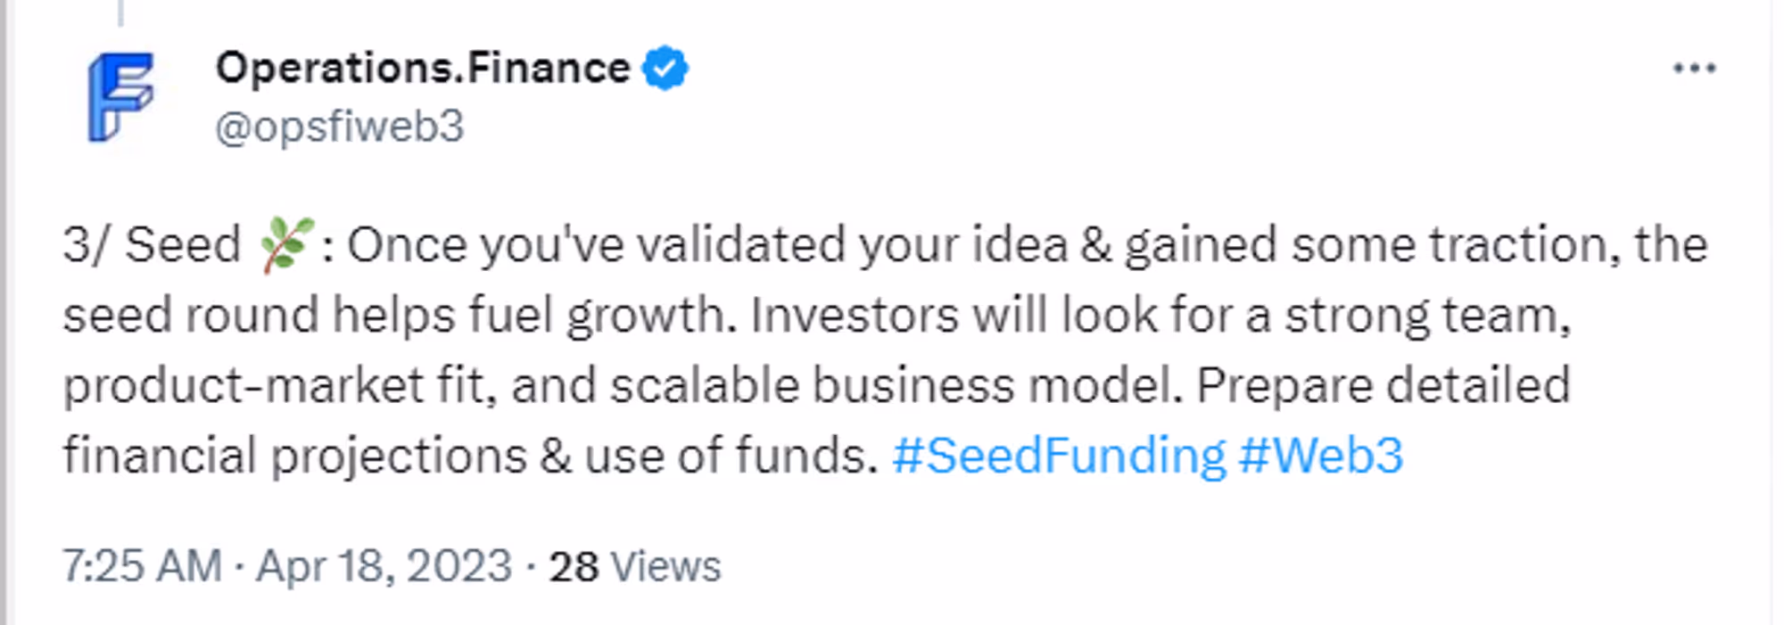This screenshot has width=1784, height=625.
Task: Select the Apr 18, 2023 date
Action: [x=384, y=566]
